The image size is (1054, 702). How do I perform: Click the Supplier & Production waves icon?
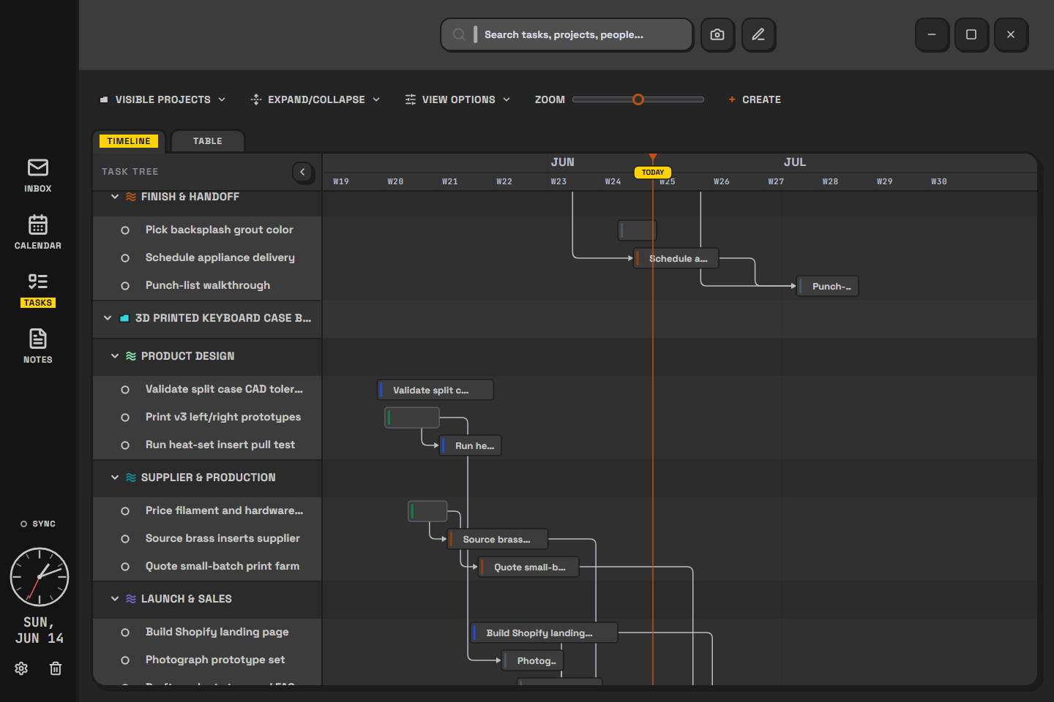point(131,478)
